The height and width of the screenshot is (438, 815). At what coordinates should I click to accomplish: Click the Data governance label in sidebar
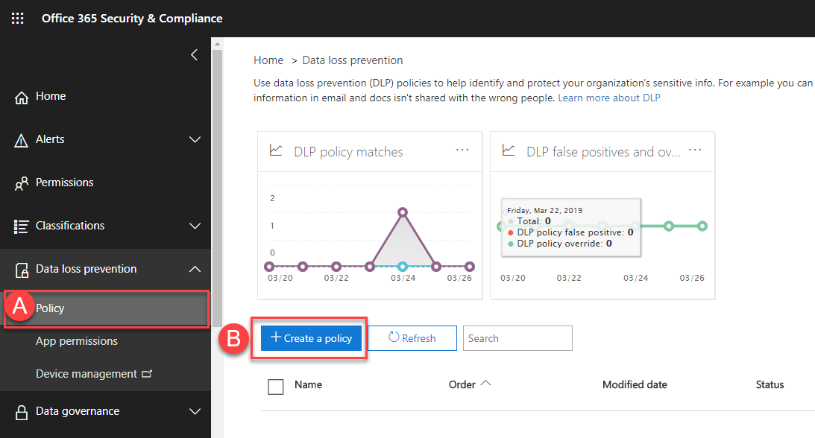pyautogui.click(x=78, y=411)
